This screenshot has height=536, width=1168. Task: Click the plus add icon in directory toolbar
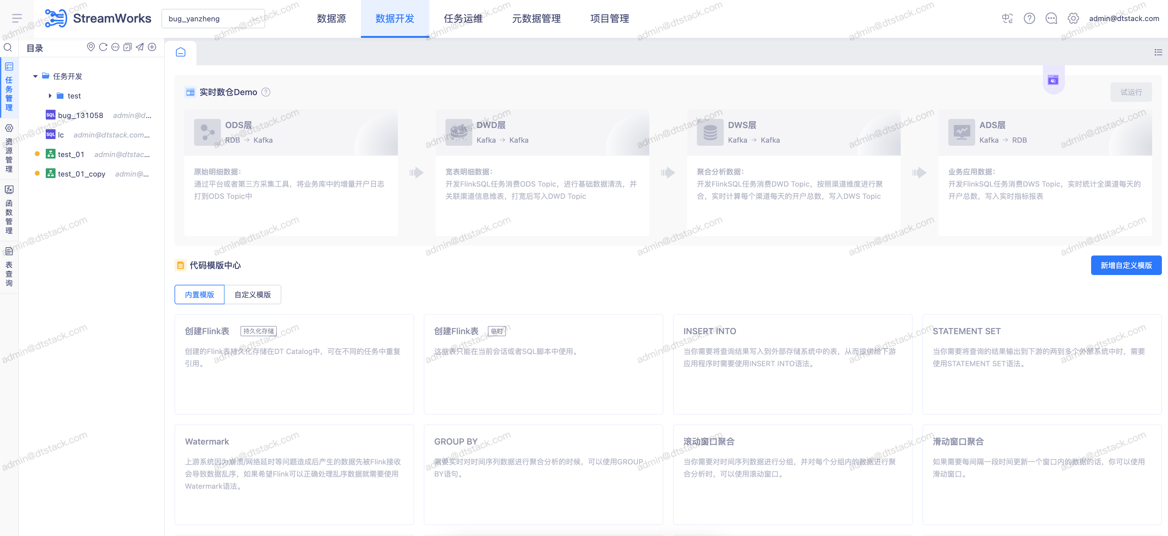152,47
